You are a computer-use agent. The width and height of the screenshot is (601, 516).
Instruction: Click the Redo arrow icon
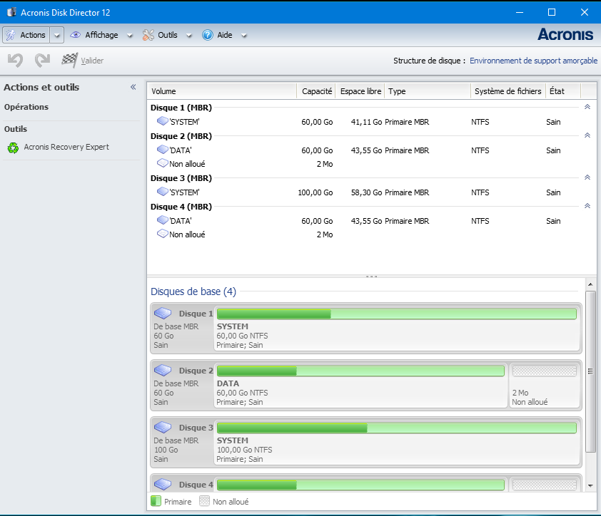(x=42, y=60)
